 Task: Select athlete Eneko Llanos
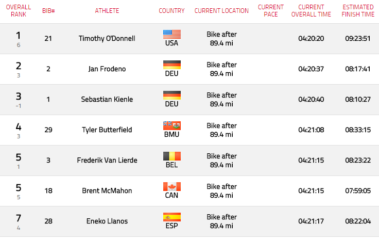coord(107,221)
